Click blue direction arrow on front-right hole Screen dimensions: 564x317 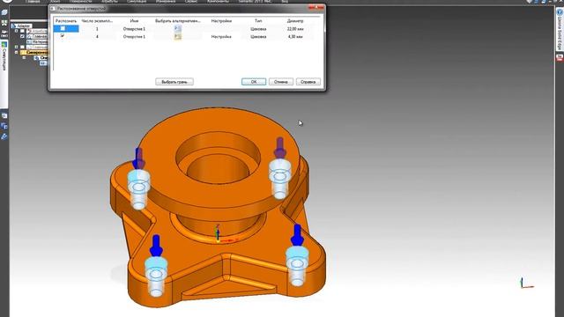tap(297, 235)
